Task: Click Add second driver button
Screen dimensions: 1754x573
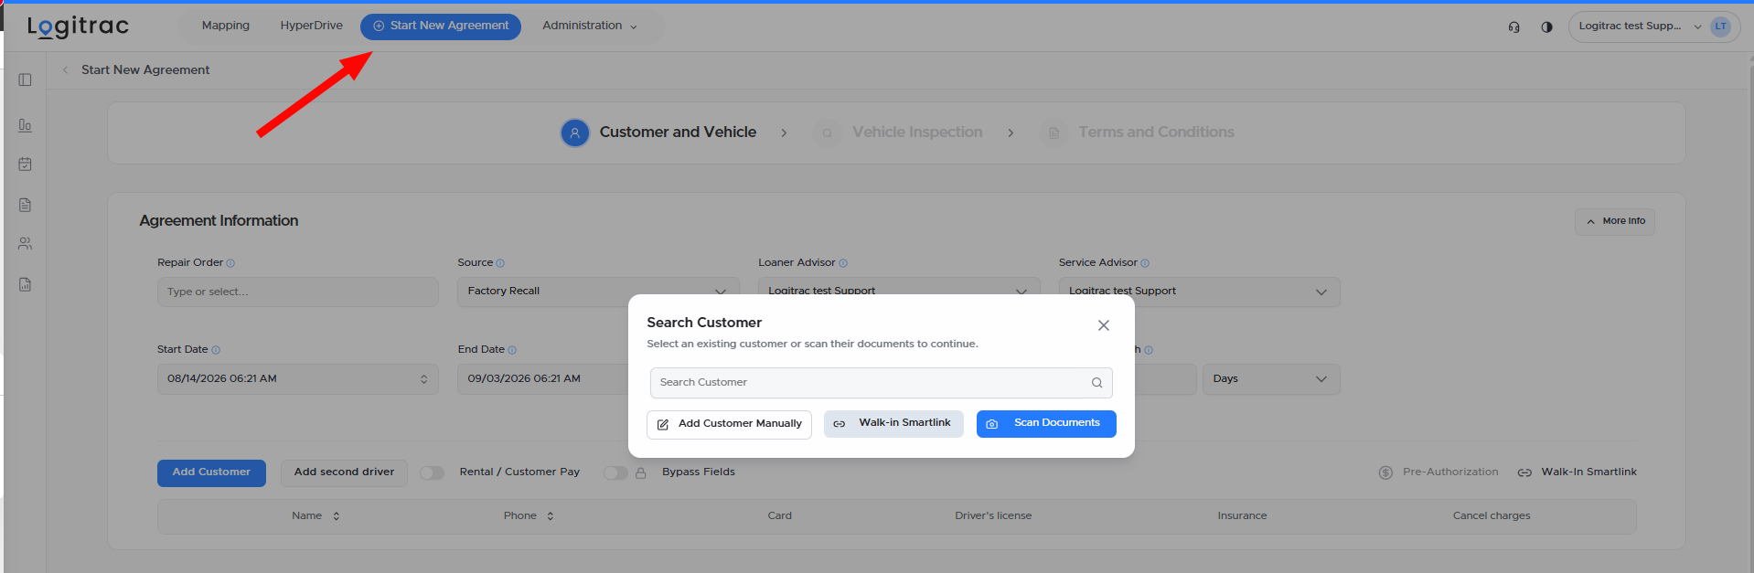Action: [x=344, y=472]
